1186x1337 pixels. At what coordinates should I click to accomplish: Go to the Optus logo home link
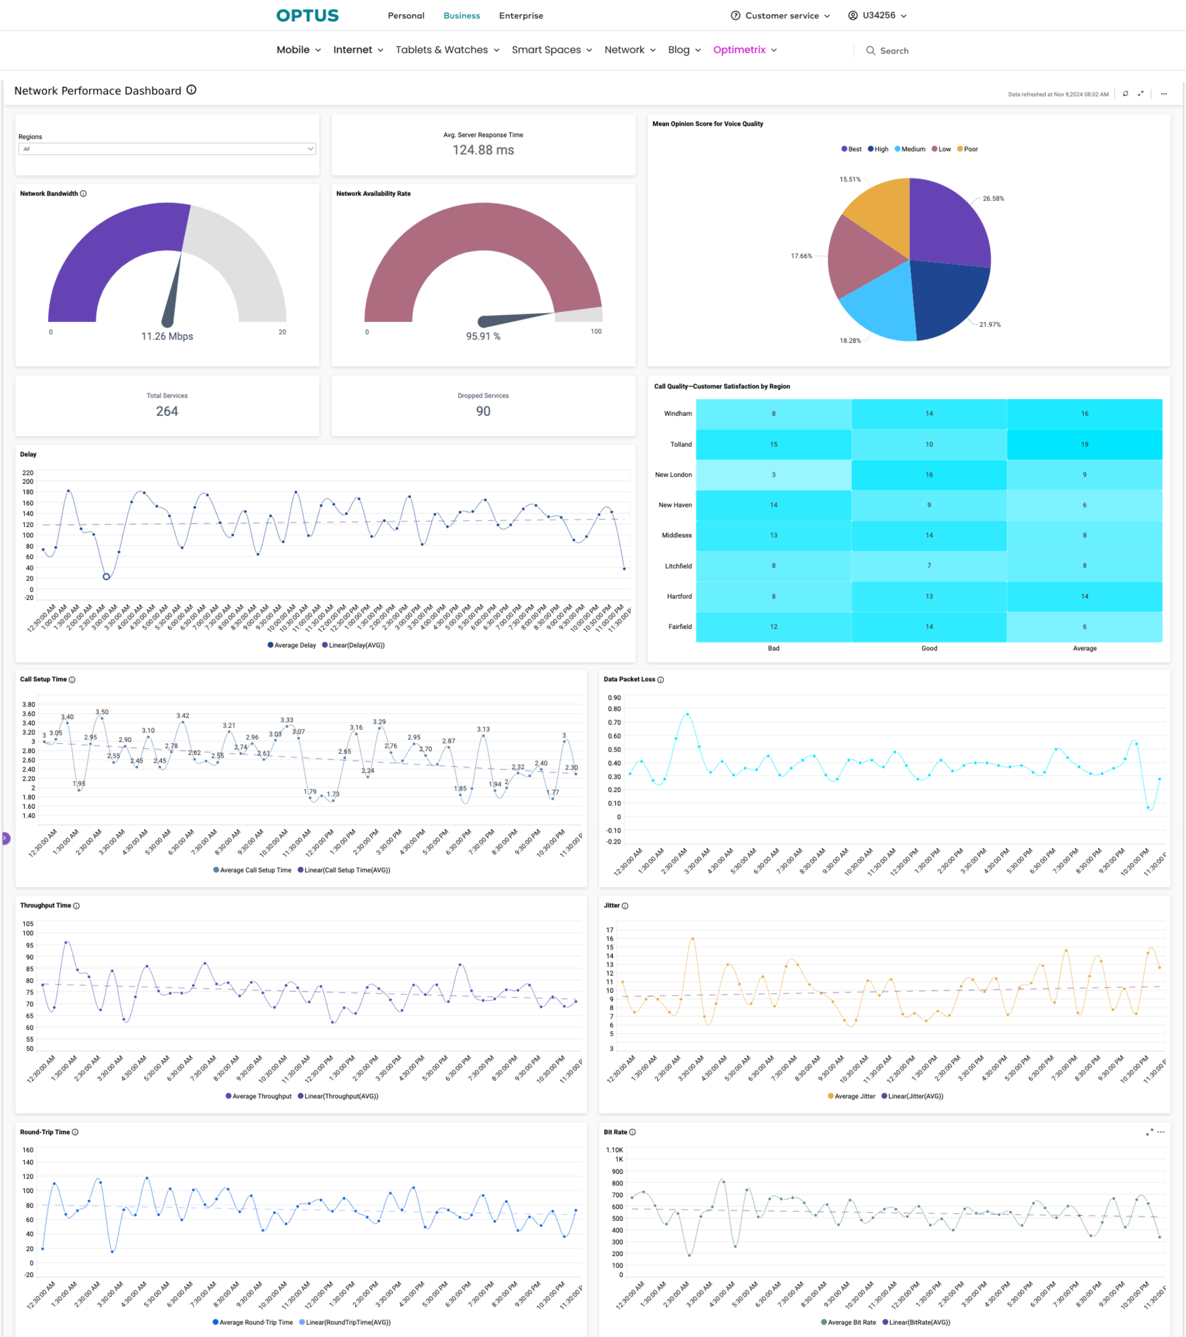[307, 16]
